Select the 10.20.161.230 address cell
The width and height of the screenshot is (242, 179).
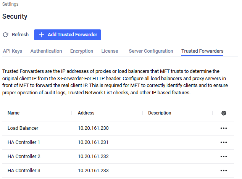tap(93, 128)
